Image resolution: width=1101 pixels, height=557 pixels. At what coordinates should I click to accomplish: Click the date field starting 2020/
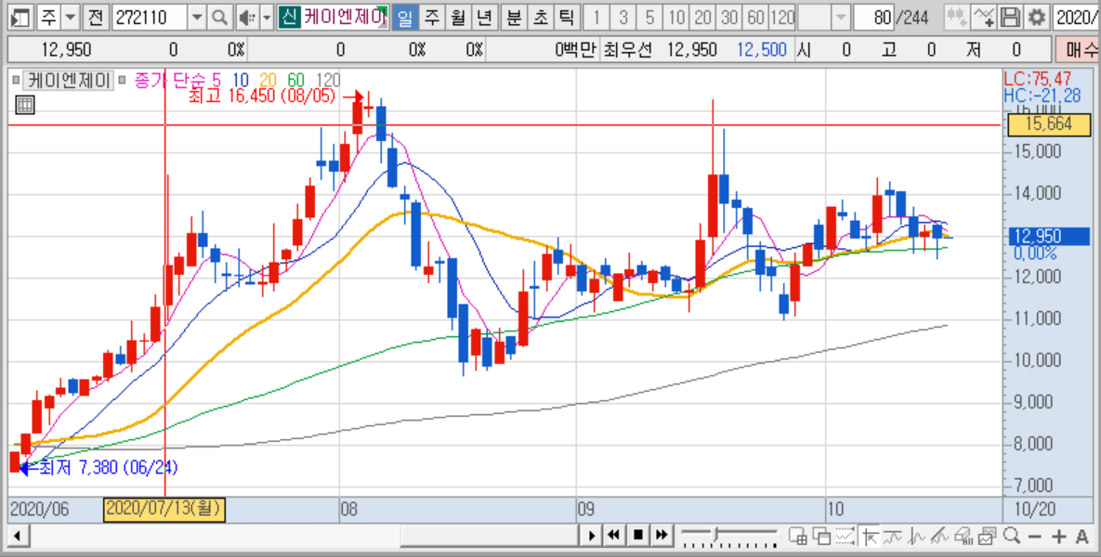1077,18
